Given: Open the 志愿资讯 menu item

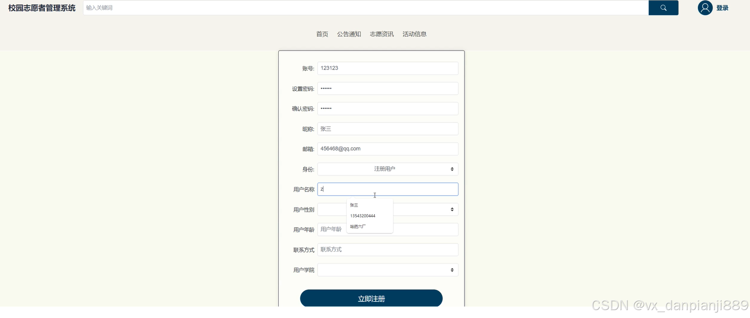Looking at the screenshot, I should pos(382,34).
